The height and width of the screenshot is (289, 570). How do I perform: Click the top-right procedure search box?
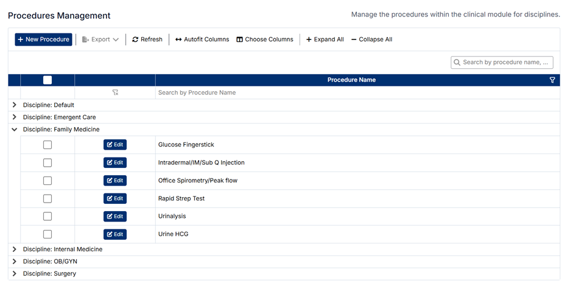tap(505, 62)
